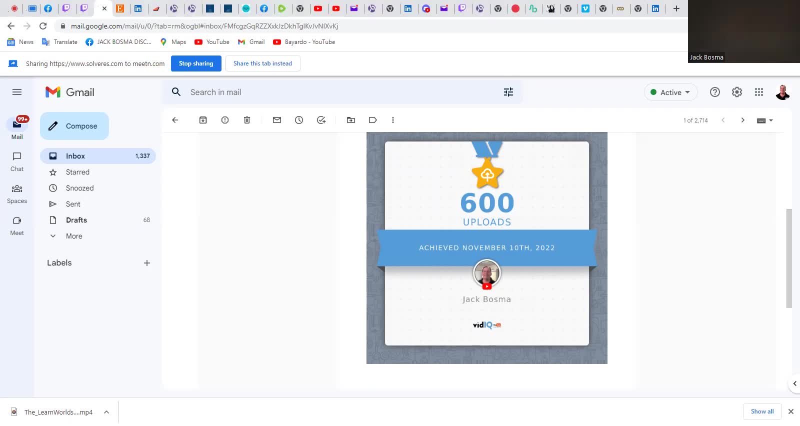Image resolution: width=800 pixels, height=426 pixels.
Task: Open the Spaces section in Gmail sidebar
Action: (x=17, y=193)
